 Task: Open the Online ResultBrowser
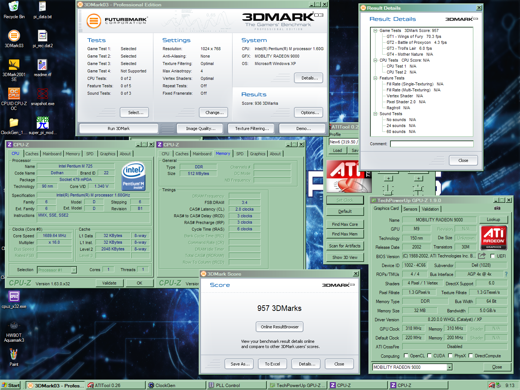click(280, 327)
